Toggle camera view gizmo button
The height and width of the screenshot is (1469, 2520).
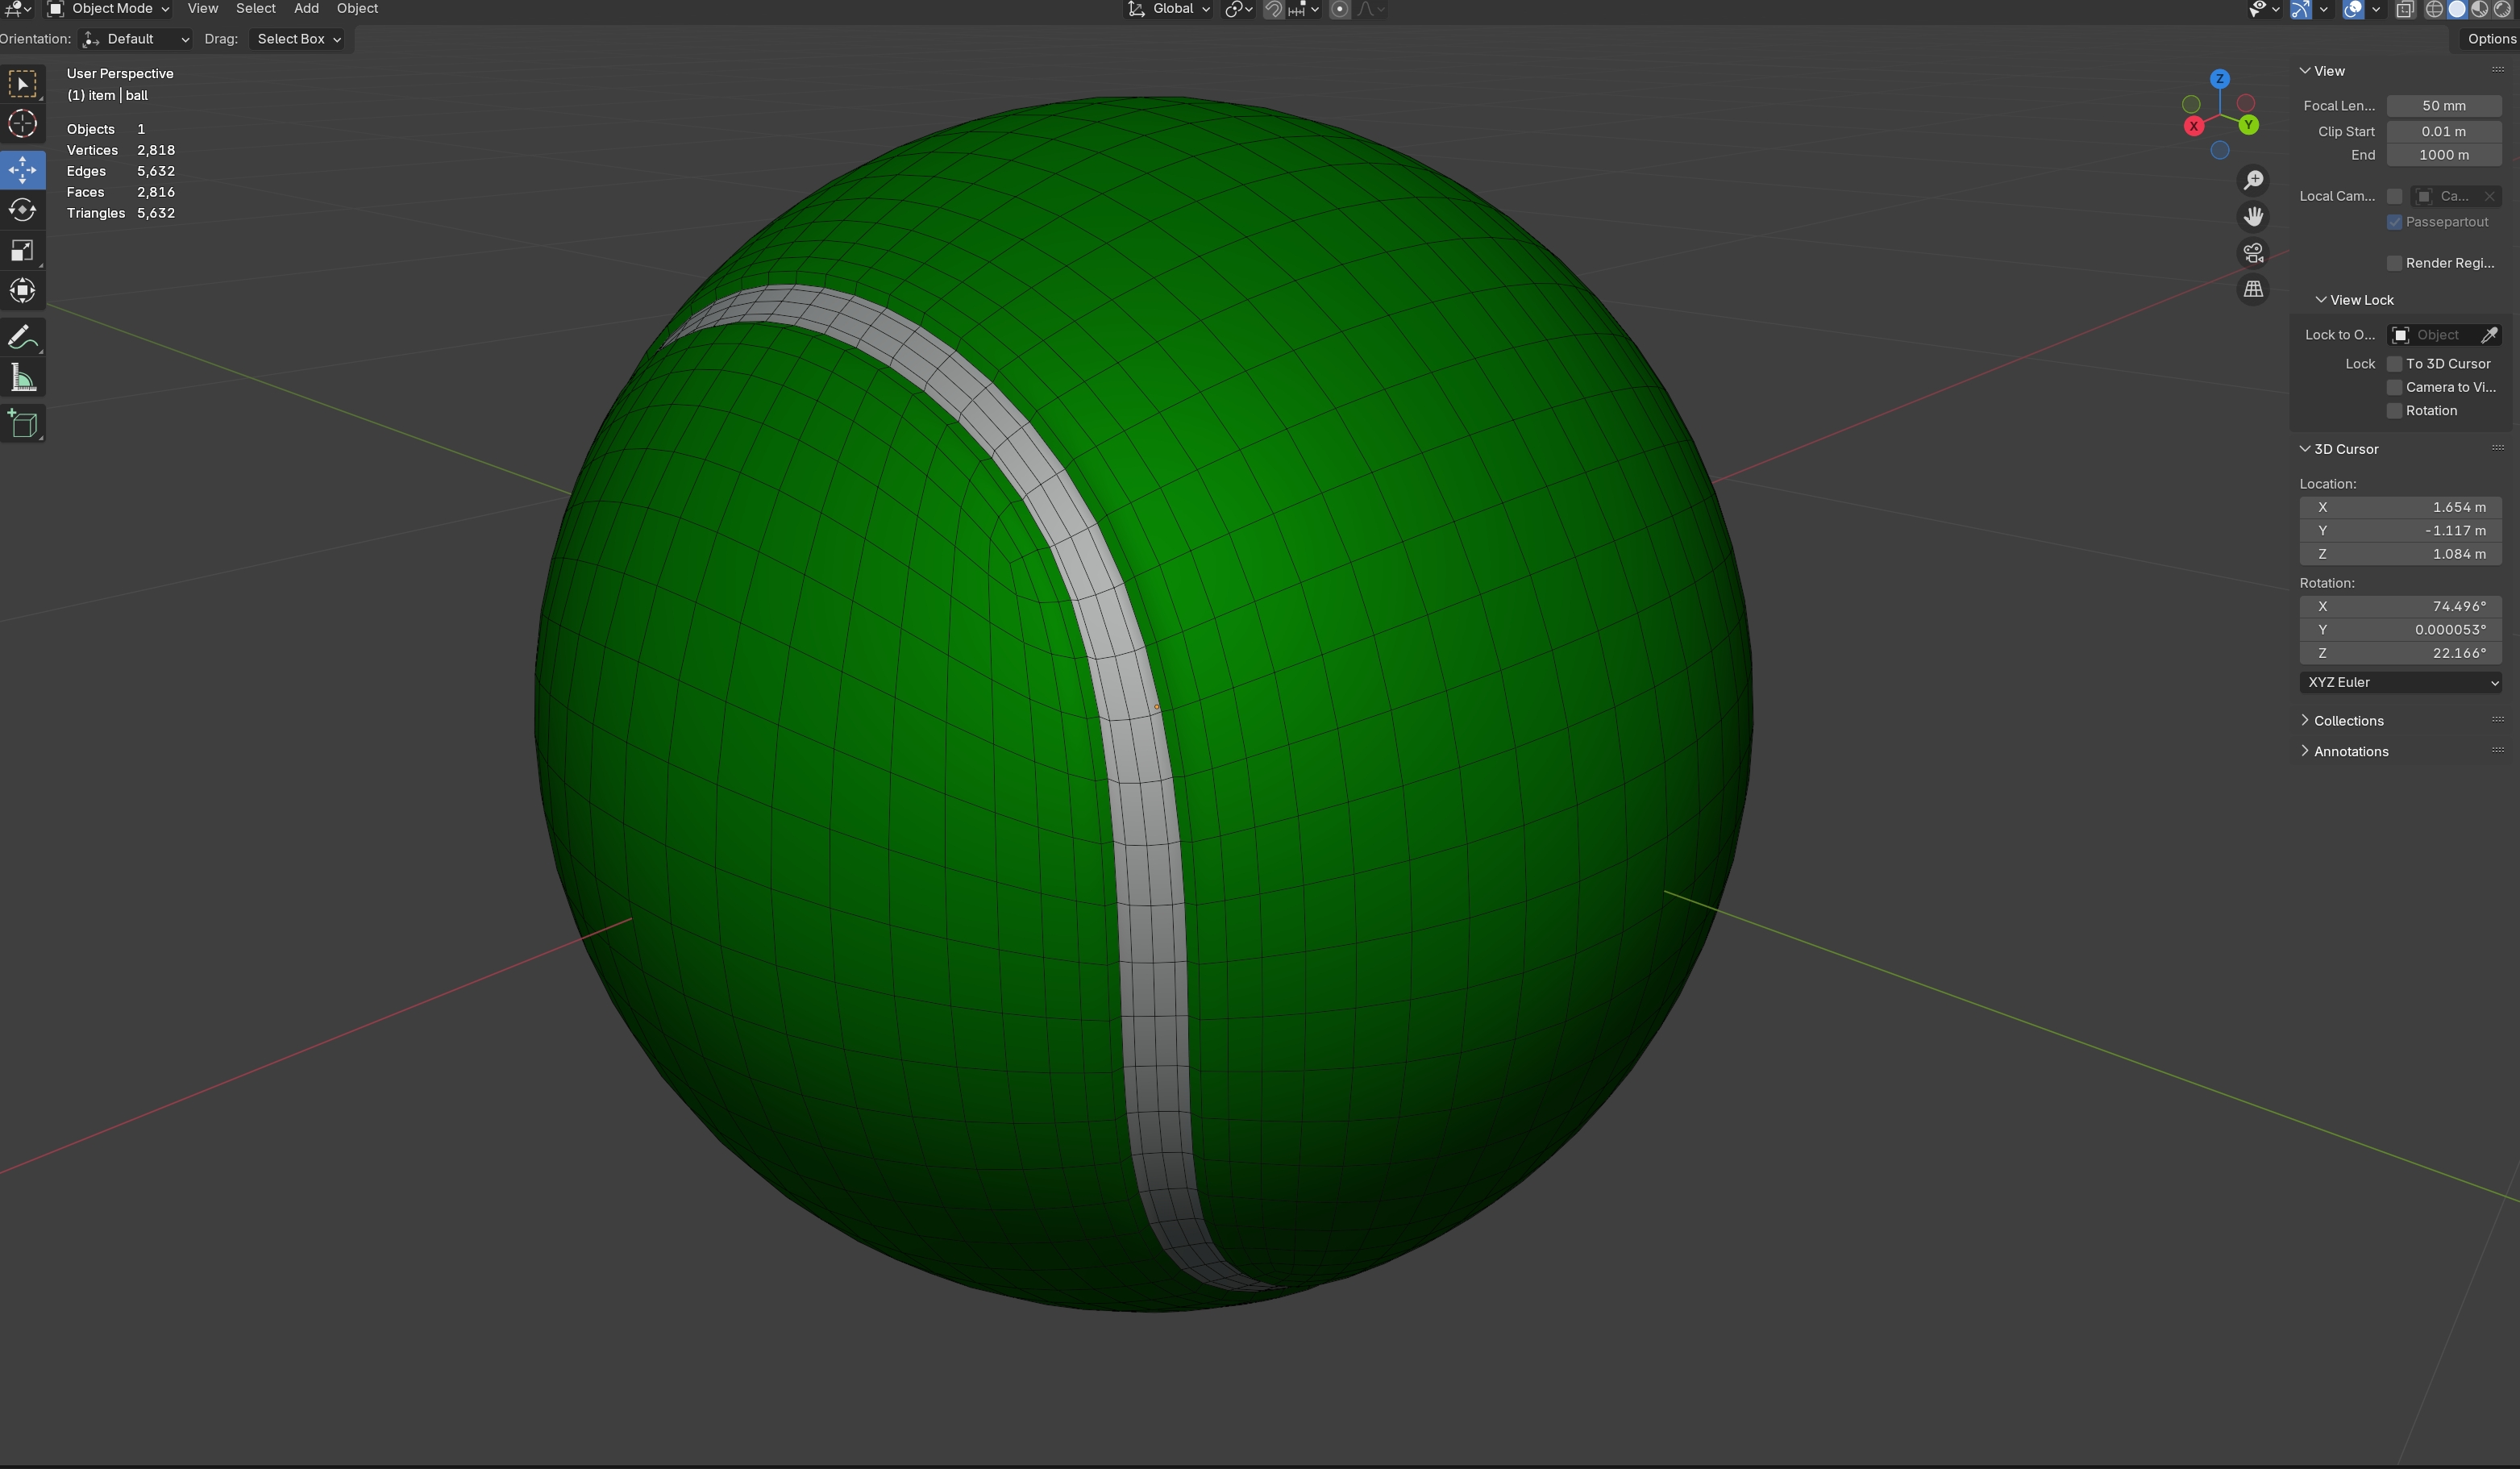tap(2253, 253)
